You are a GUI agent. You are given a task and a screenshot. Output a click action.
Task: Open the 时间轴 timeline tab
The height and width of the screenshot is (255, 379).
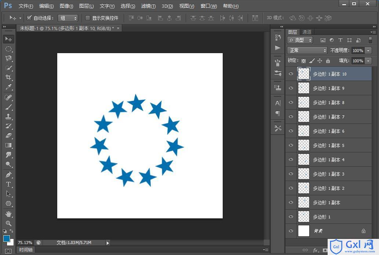click(26, 250)
